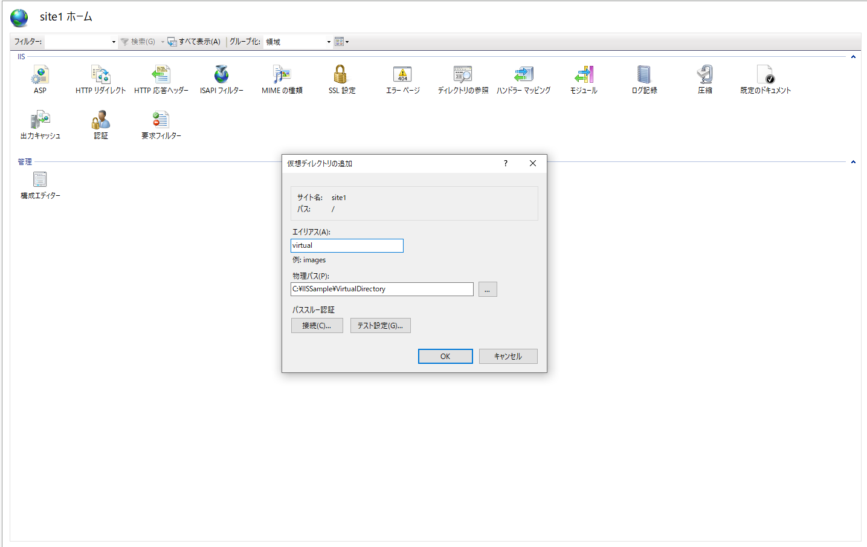Click the site1 globe icon
This screenshot has width=867, height=547.
pos(19,18)
